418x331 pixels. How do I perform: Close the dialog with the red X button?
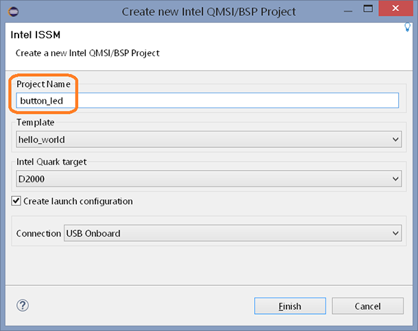395,8
